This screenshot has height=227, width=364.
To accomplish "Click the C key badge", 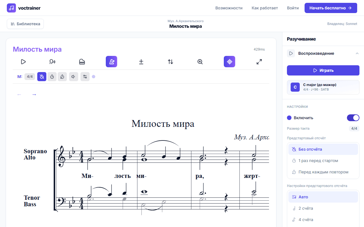I will click(x=295, y=87).
